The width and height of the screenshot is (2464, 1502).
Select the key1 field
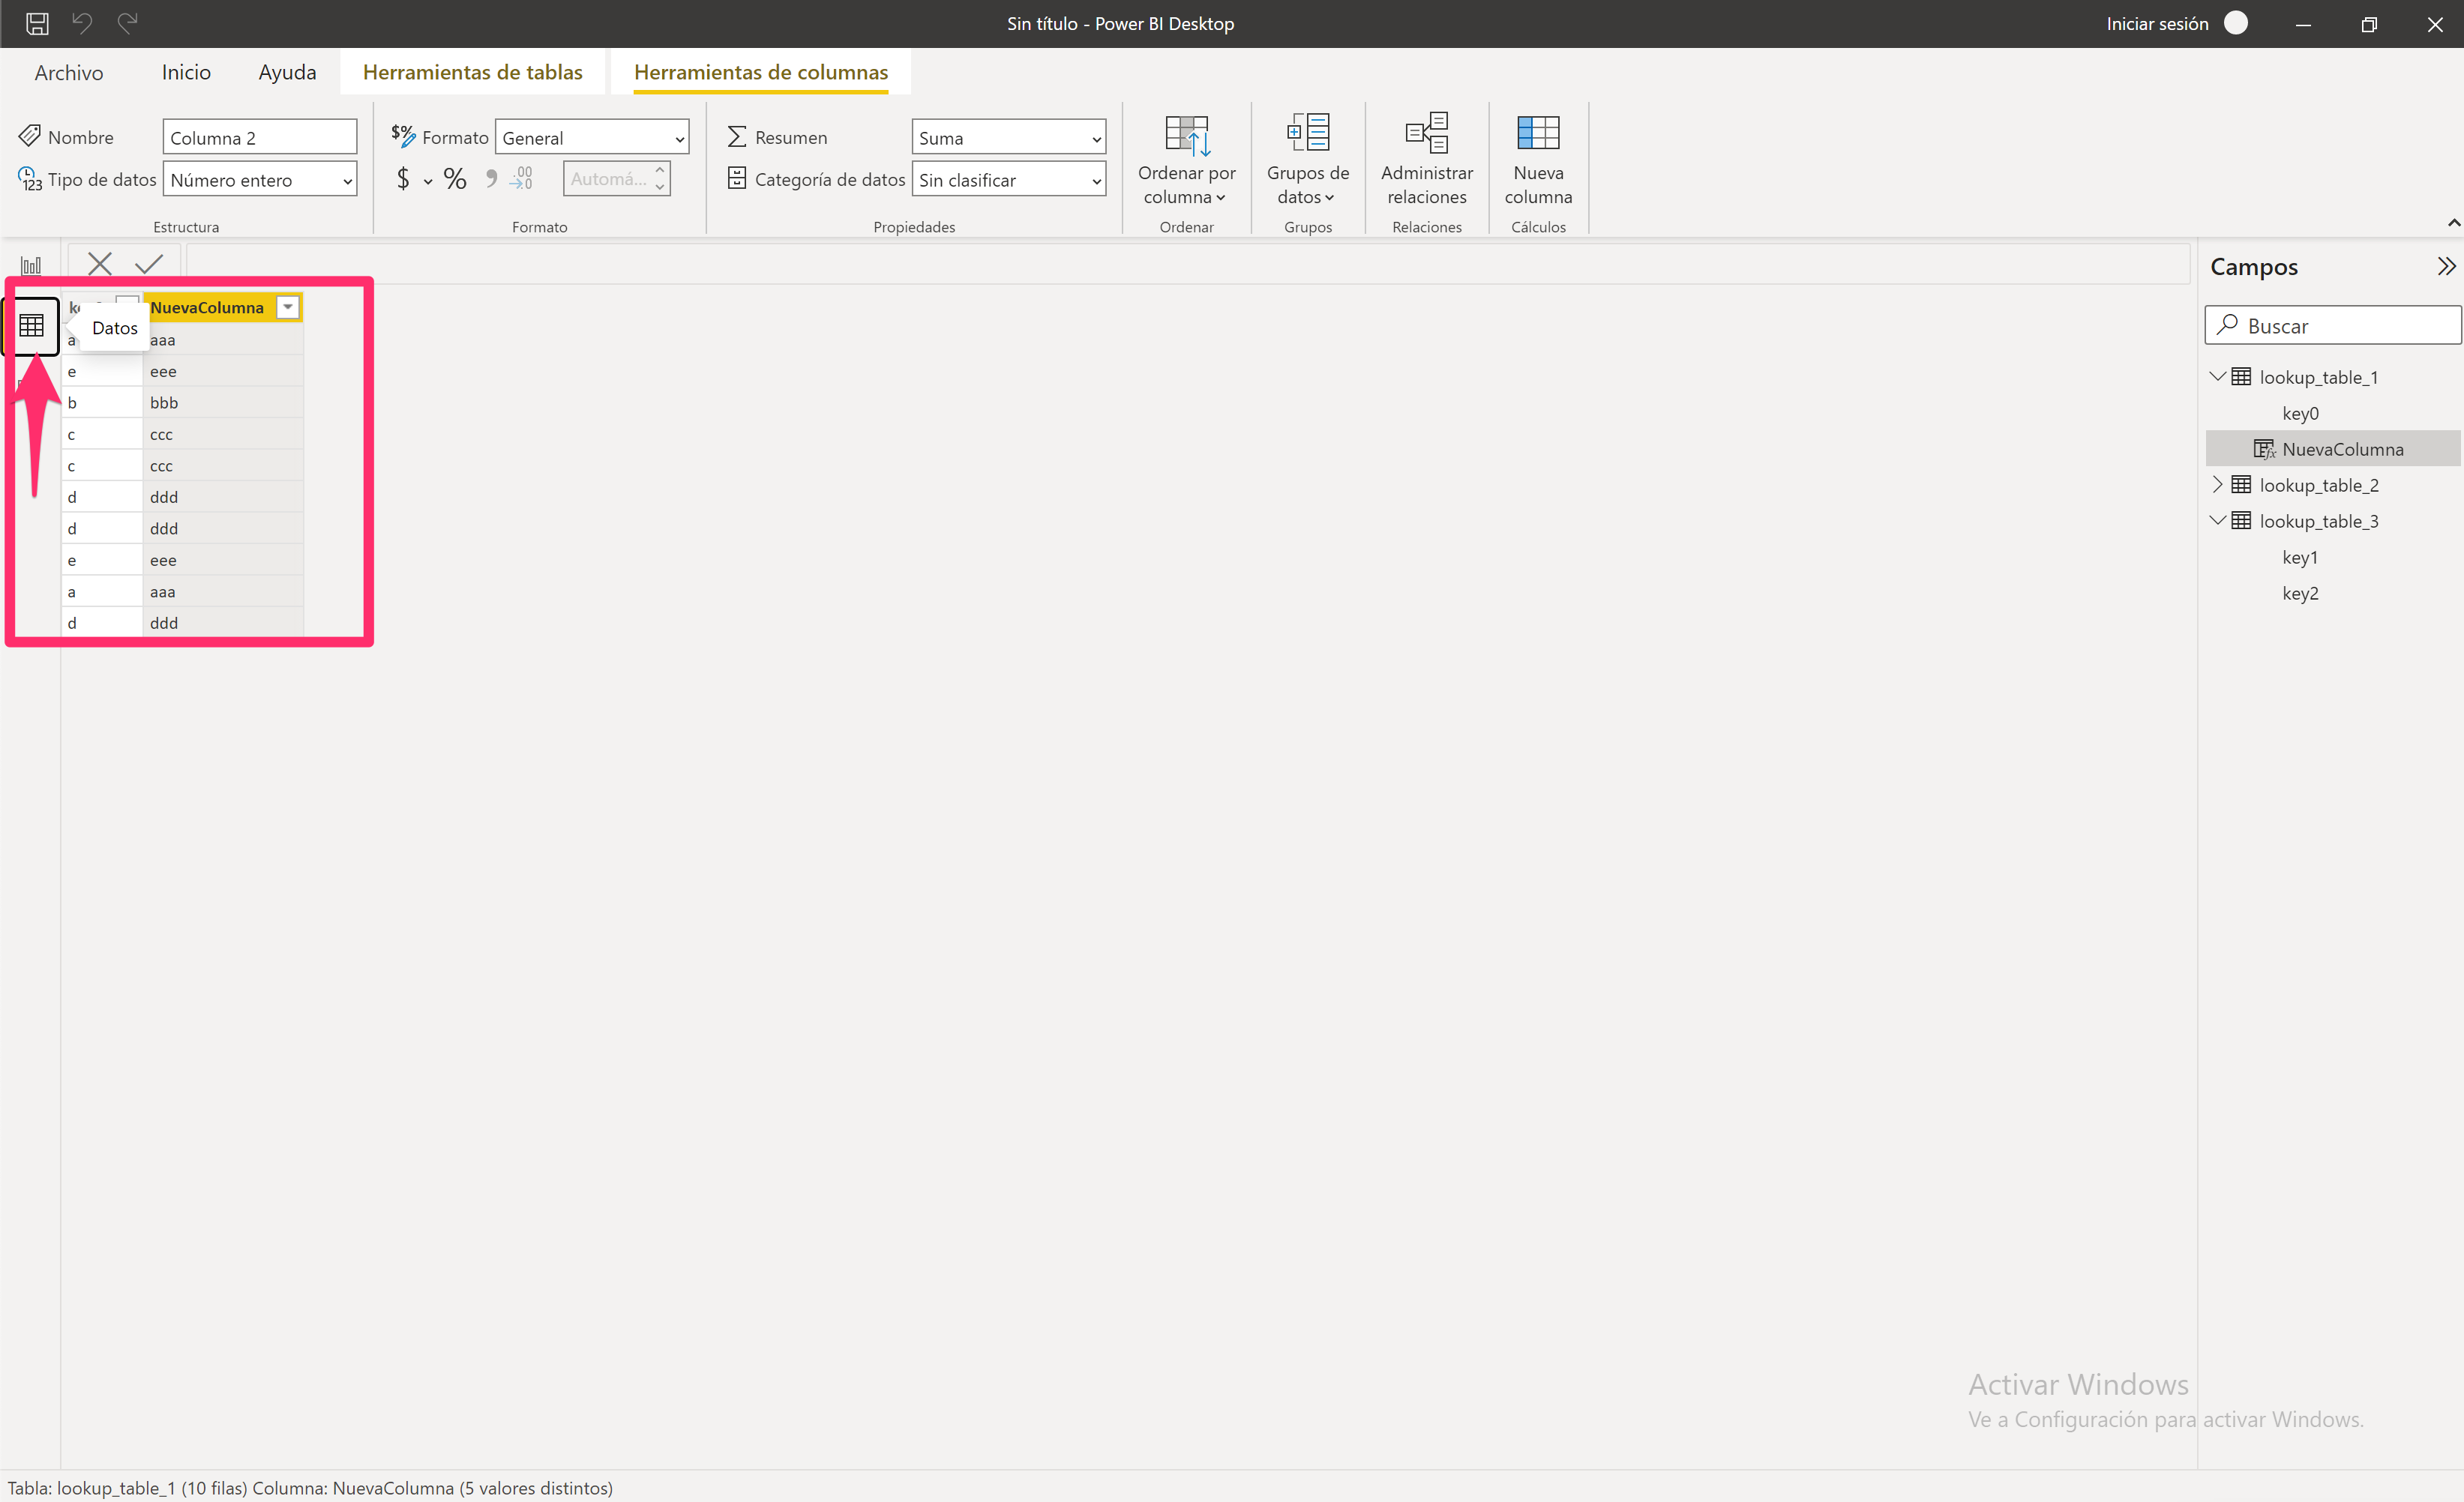click(x=2299, y=557)
